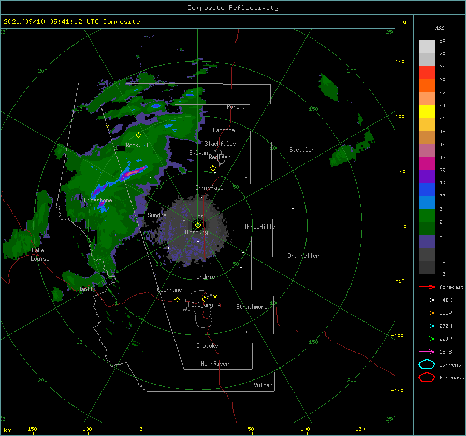Click the radar center marker at Olds
The height and width of the screenshot is (436, 466).
coord(198,226)
